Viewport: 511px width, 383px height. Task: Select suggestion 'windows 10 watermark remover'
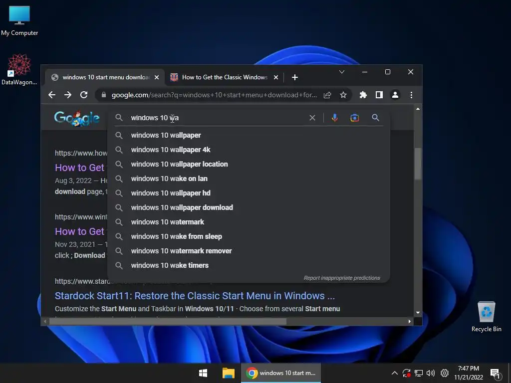coord(249,251)
